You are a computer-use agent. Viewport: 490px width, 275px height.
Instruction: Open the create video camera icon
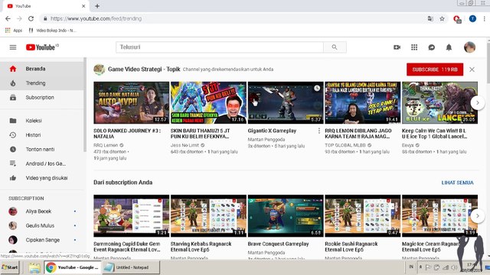pyautogui.click(x=397, y=47)
